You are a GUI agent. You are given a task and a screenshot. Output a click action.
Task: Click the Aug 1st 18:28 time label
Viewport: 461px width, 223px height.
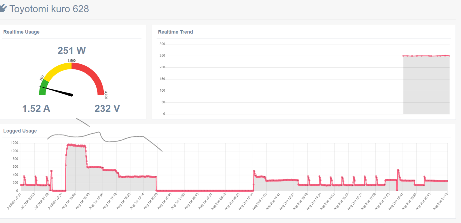point(124,201)
